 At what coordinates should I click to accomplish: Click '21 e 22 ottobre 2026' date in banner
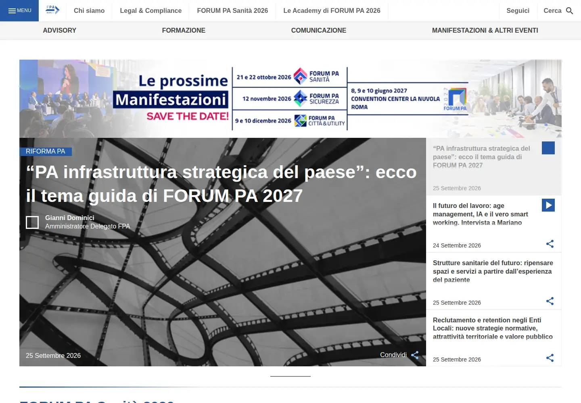coord(264,77)
